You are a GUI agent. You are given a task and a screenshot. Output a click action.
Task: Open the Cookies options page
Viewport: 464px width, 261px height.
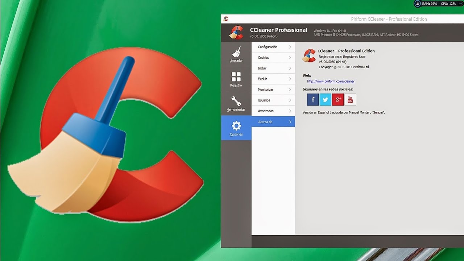(x=273, y=58)
